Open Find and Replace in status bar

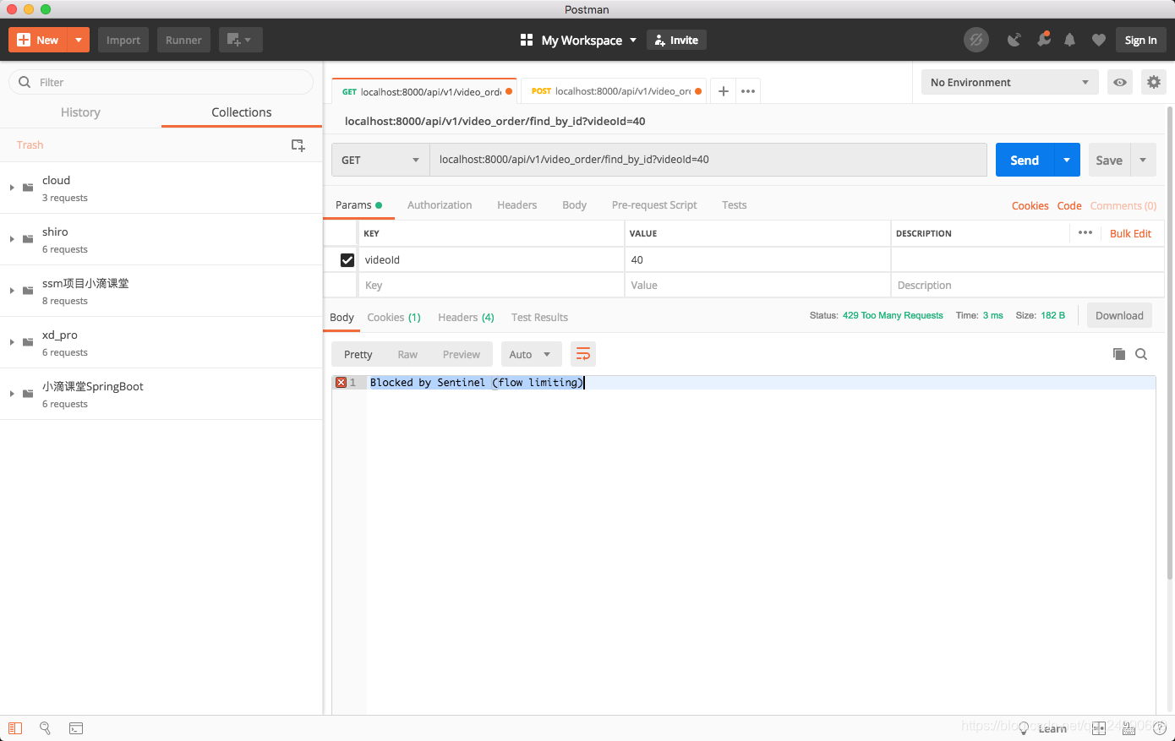45,728
